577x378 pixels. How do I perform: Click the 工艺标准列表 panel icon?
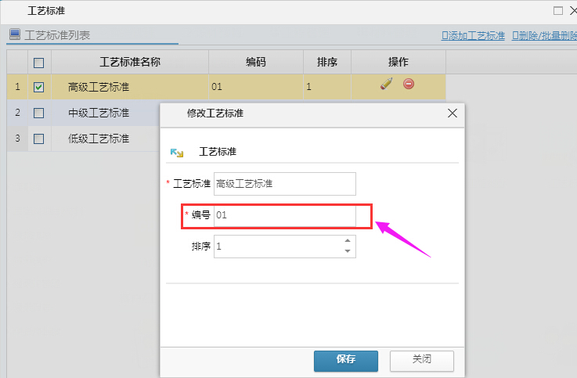(14, 34)
